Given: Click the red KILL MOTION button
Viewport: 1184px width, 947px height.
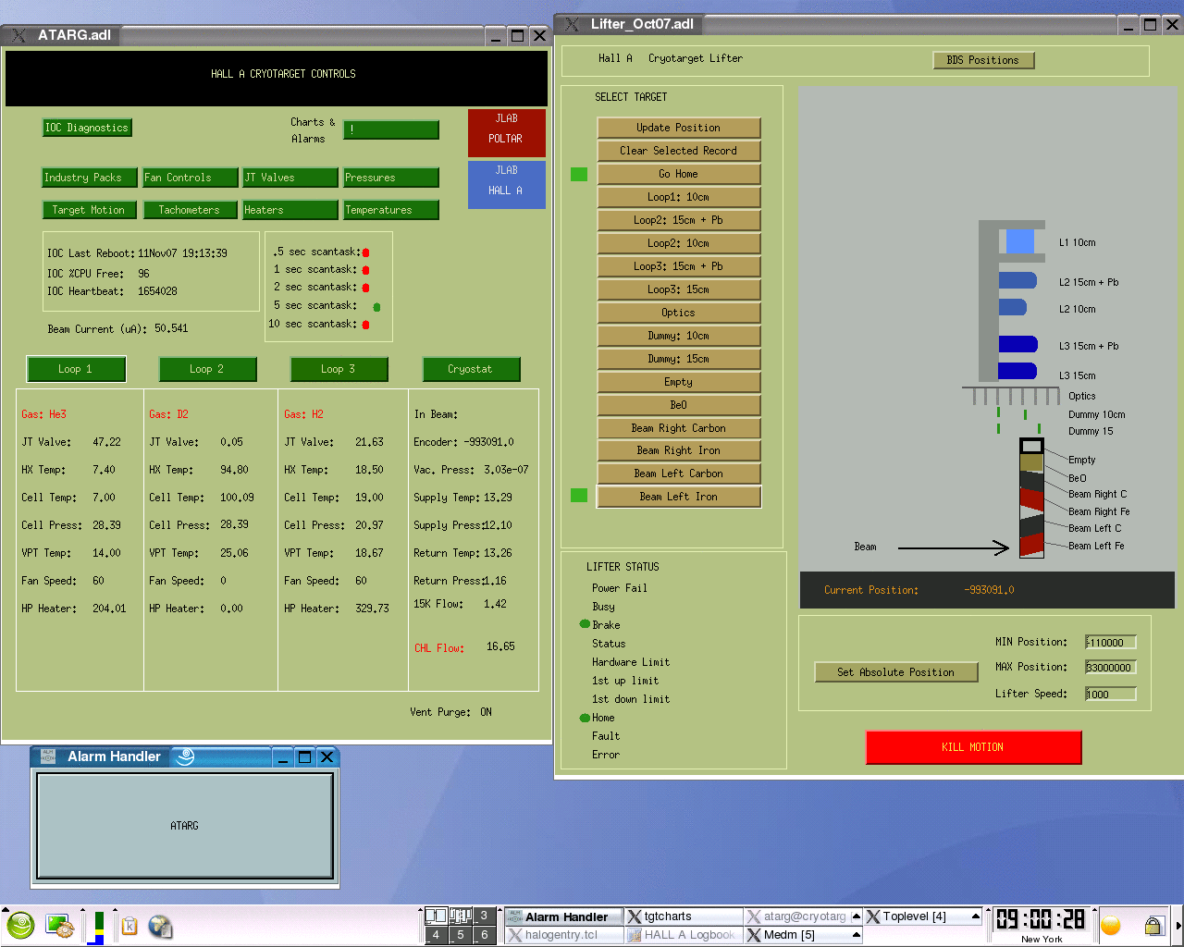Looking at the screenshot, I should coord(973,747).
